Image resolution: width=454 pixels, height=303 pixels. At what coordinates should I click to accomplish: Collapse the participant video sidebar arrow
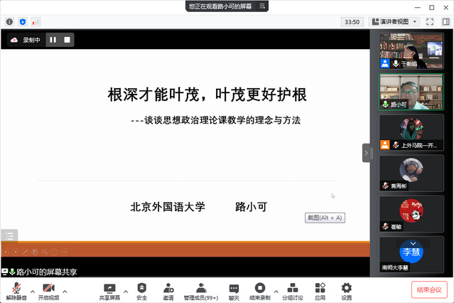point(367,152)
